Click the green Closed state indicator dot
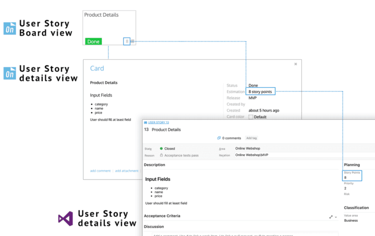The height and width of the screenshot is (236, 375). (161, 149)
